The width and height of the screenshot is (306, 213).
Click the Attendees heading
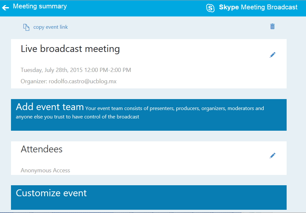point(42,149)
